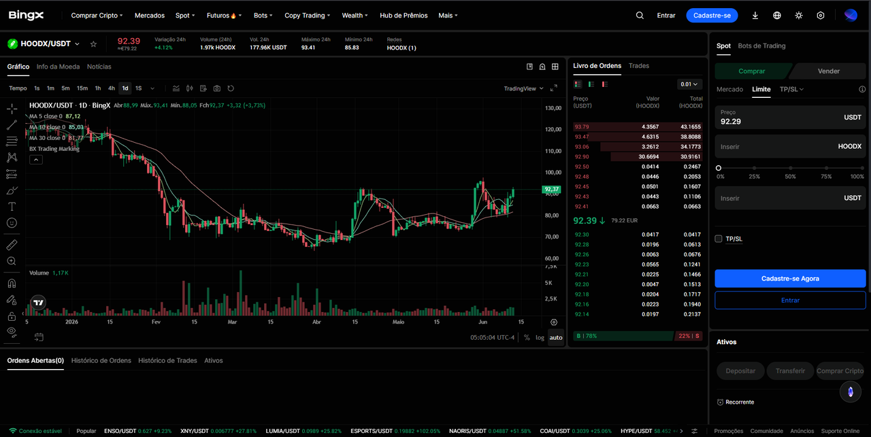This screenshot has width=871, height=437.
Task: Open the emoji icons tool
Action: [x=12, y=223]
